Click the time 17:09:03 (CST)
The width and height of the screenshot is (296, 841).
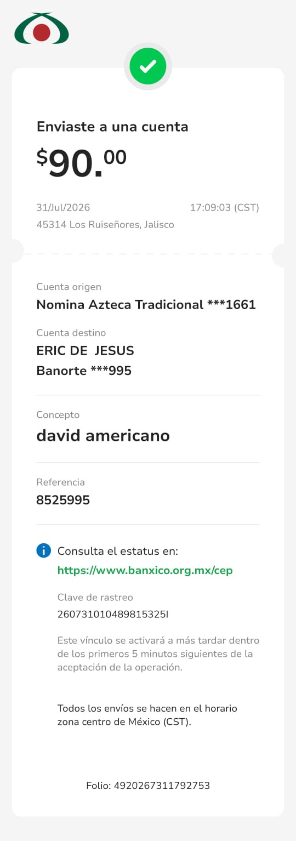(225, 208)
